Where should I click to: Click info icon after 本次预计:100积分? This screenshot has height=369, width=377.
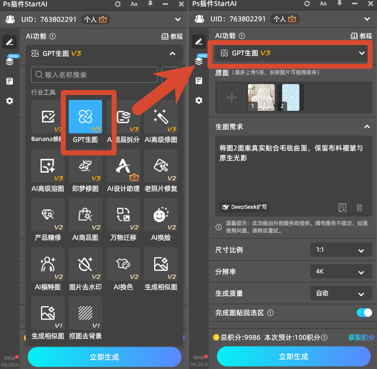click(324, 337)
